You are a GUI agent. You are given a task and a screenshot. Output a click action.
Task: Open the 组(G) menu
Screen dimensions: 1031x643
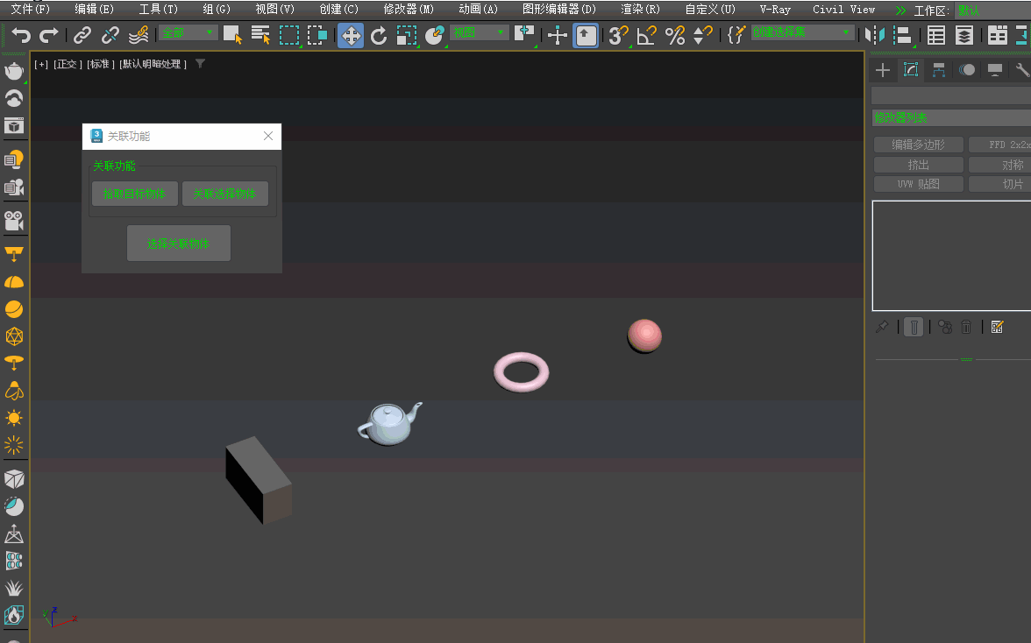tap(217, 9)
